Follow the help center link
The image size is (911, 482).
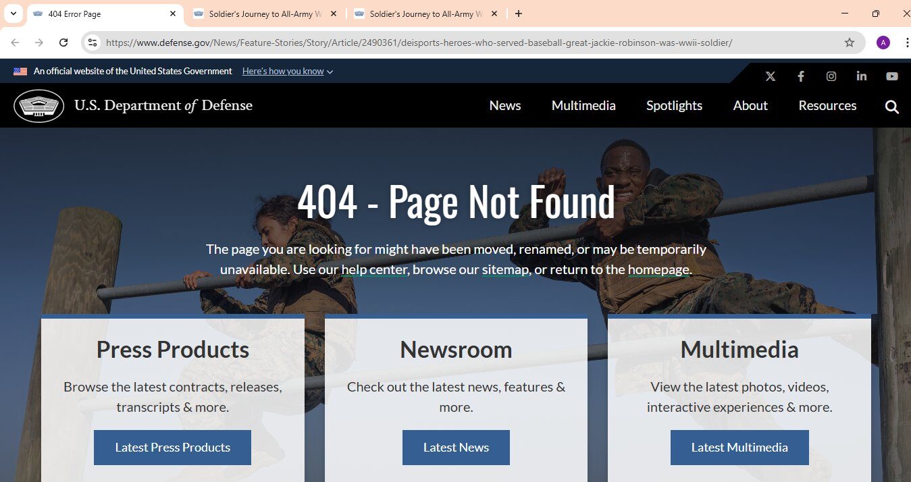click(374, 270)
